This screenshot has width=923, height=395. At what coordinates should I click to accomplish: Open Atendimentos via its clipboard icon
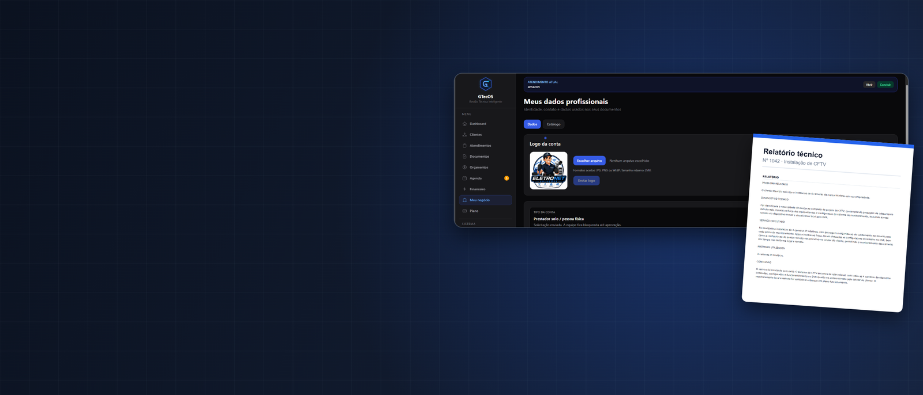coord(465,146)
